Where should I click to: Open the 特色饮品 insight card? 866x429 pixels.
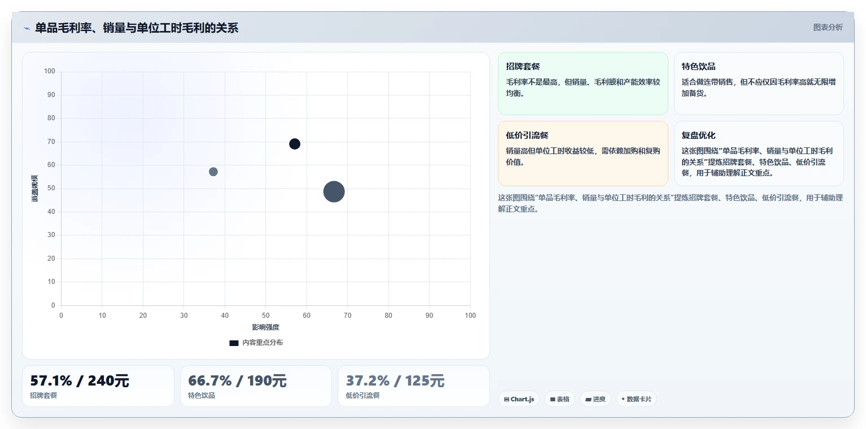point(759,84)
